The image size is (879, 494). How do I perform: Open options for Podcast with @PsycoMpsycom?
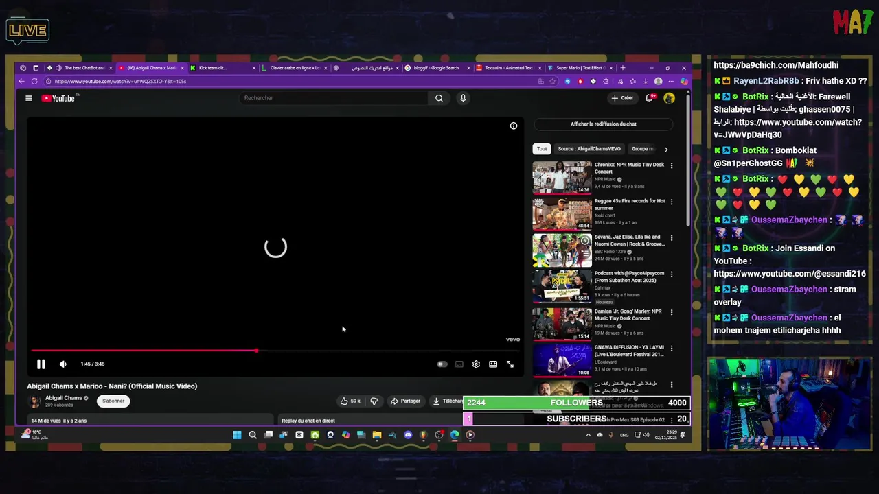click(x=672, y=274)
